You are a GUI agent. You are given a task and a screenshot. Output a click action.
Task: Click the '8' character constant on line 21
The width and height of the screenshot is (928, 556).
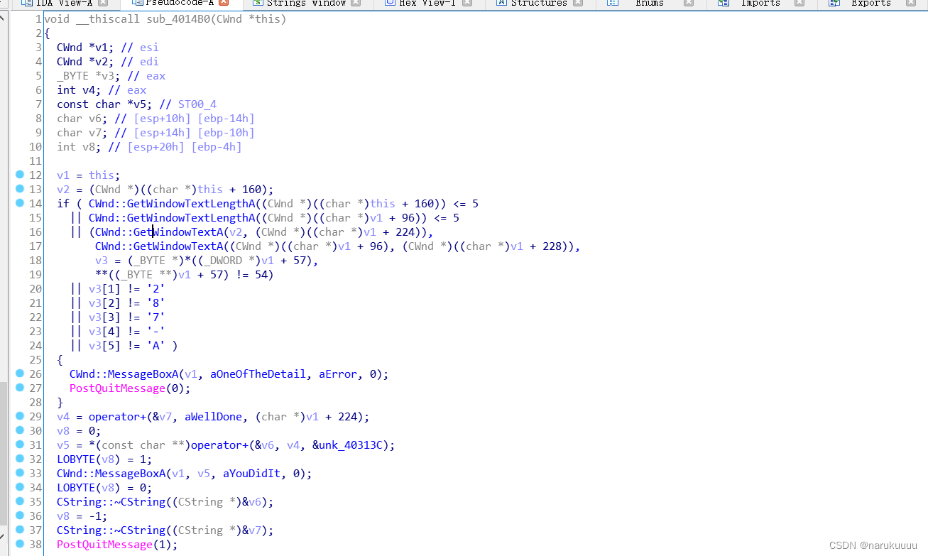(x=155, y=303)
